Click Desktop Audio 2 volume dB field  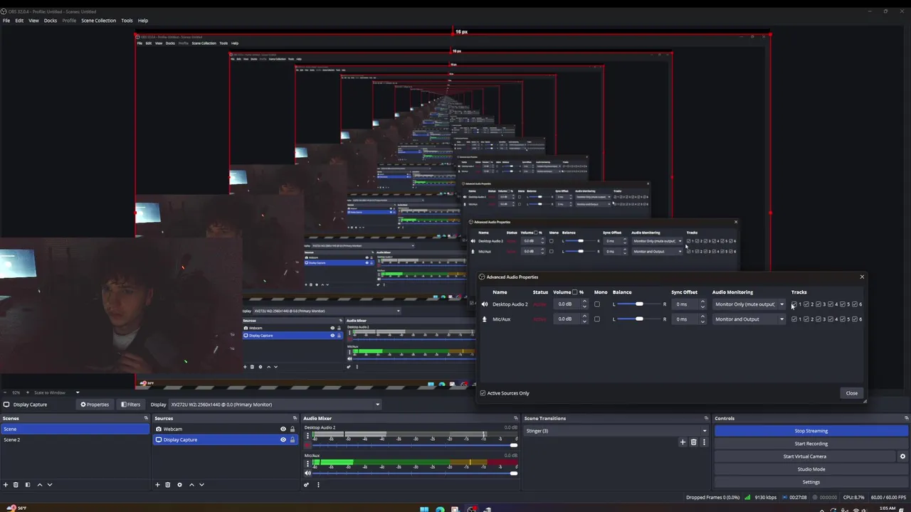point(567,304)
